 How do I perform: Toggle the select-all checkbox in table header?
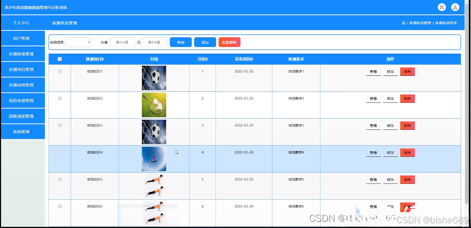pyautogui.click(x=60, y=59)
